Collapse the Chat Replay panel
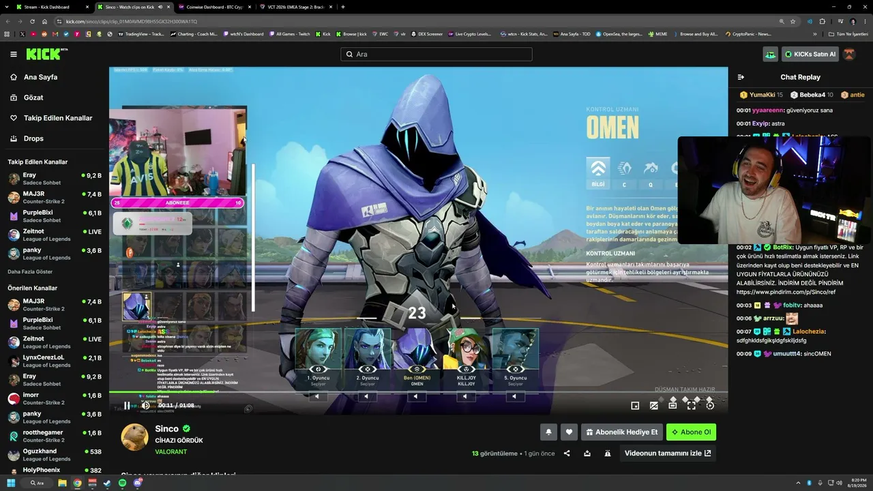873x491 pixels. click(x=741, y=77)
